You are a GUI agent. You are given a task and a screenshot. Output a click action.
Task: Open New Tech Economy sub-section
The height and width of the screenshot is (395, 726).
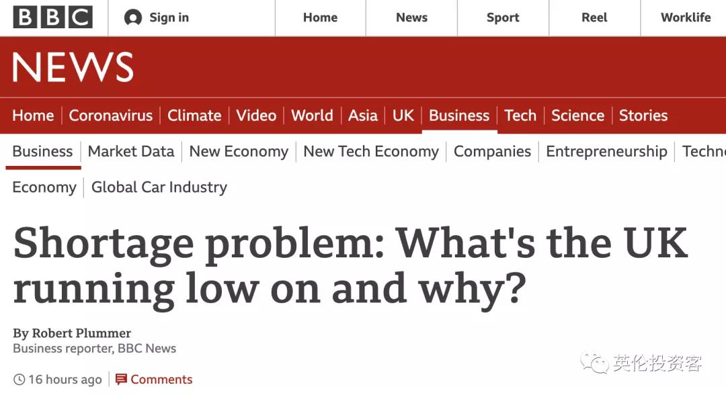tap(371, 152)
